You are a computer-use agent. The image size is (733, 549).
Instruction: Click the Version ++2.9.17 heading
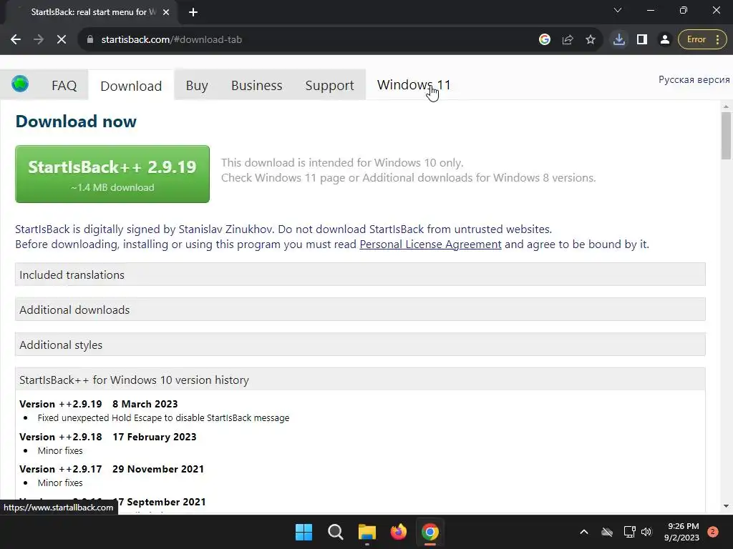[x=111, y=469]
